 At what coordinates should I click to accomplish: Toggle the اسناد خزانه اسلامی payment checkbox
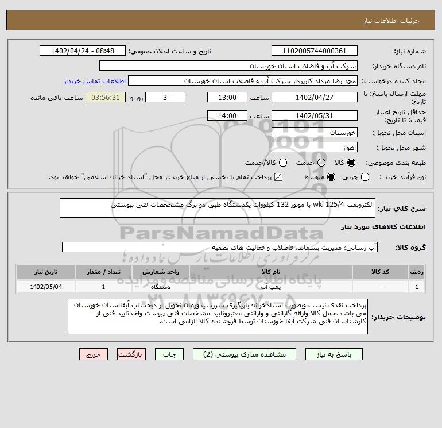coord(278,177)
